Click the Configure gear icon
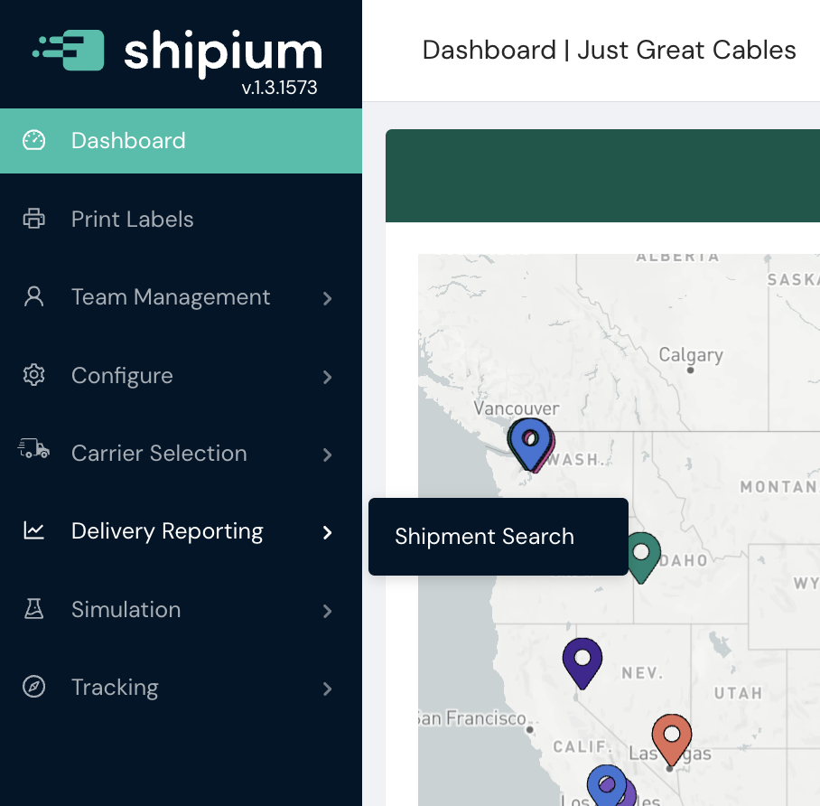 34,375
